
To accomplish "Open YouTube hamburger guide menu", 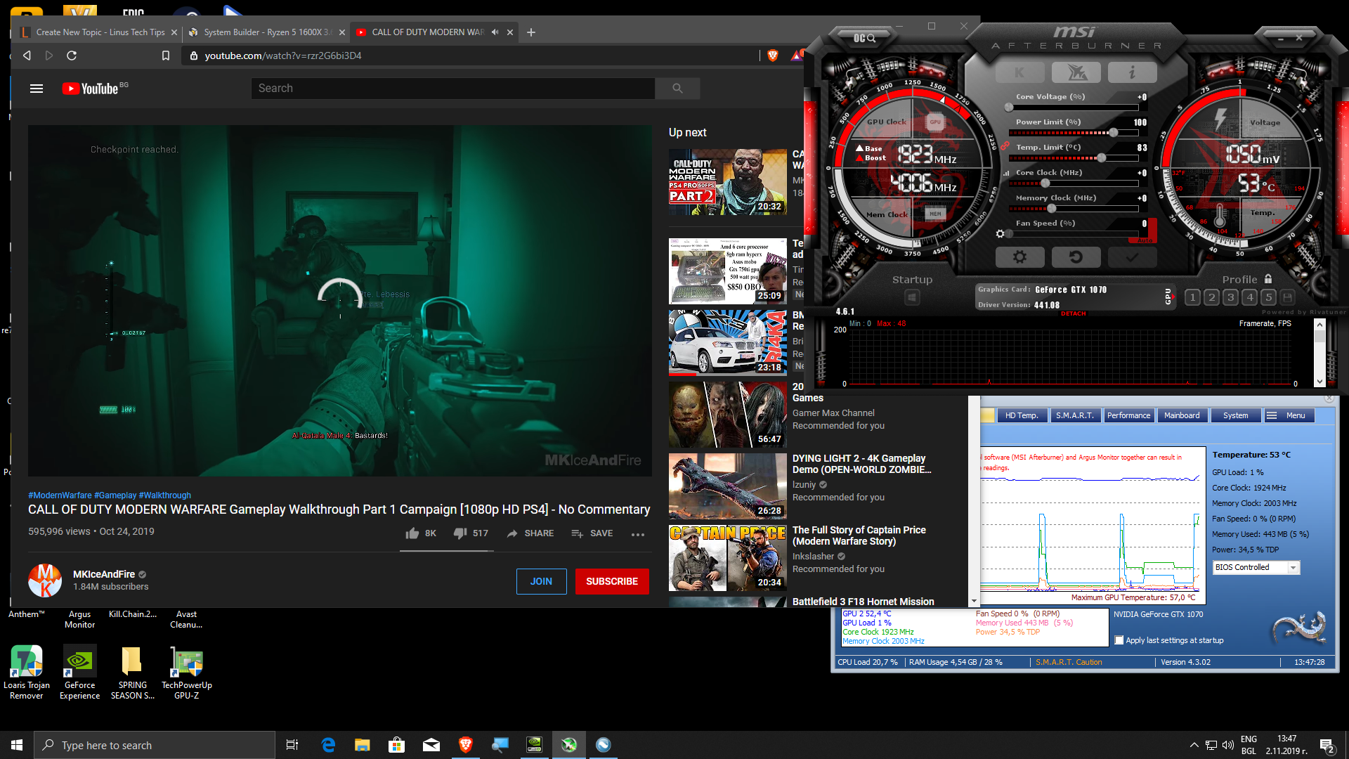I will pyautogui.click(x=37, y=89).
